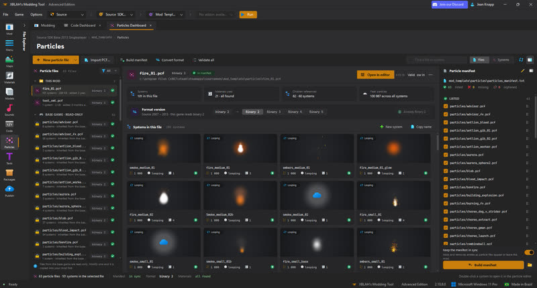Open the Maps section in sidebar

point(9,62)
